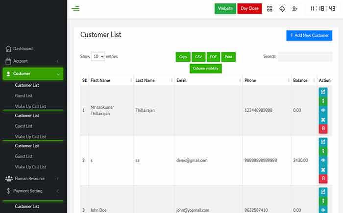Image resolution: width=343 pixels, height=213 pixels.
Task: Expand the Human Resource sidebar menu
Action: tap(32, 179)
